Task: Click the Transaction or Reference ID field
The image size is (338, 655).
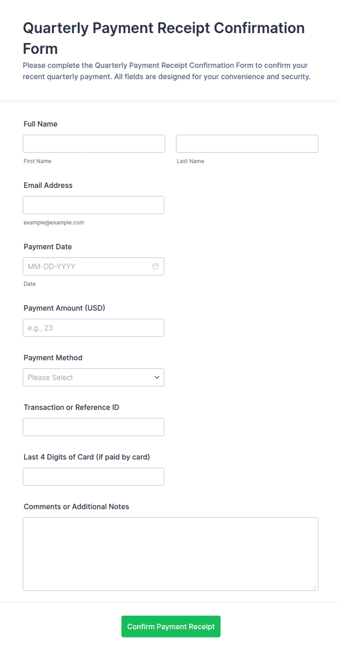Action: click(x=93, y=427)
